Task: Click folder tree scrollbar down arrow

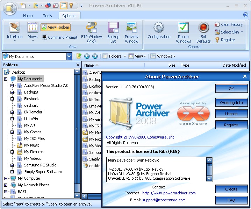Action: [77, 195]
